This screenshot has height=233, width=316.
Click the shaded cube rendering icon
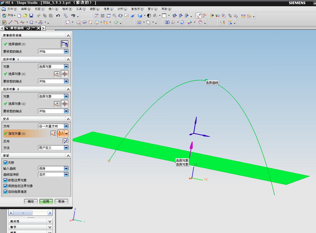coord(140,16)
